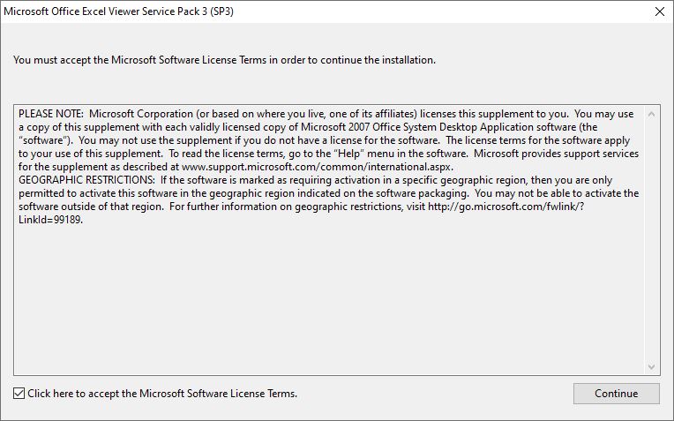Uncheck the accept License Terms checkbox
Image resolution: width=674 pixels, height=421 pixels.
click(x=19, y=393)
